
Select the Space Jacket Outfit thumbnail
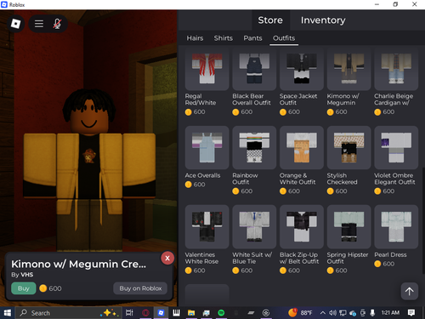click(x=302, y=69)
